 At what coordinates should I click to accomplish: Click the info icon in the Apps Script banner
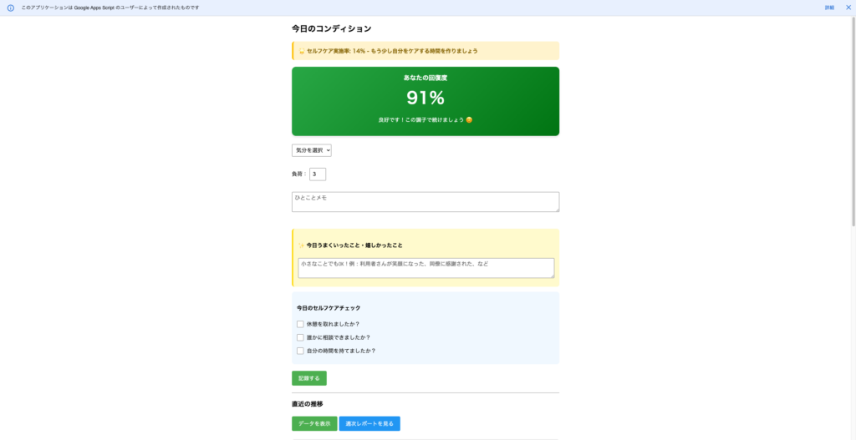(11, 8)
